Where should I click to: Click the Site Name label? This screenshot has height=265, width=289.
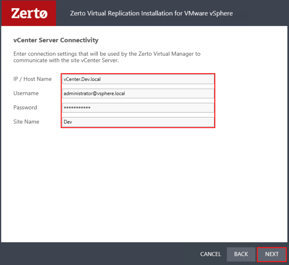pos(26,122)
